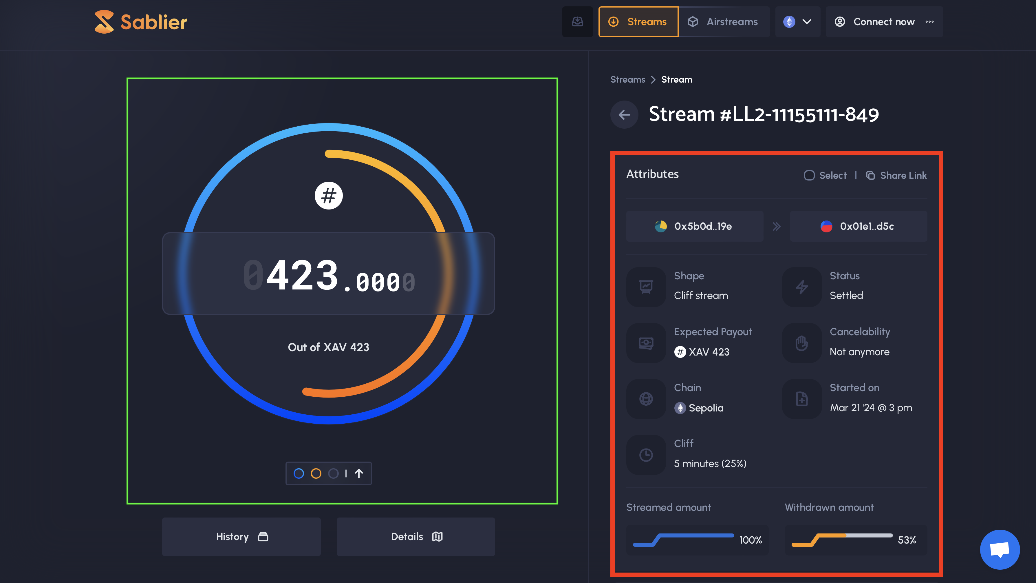The width and height of the screenshot is (1036, 583).
Task: Click the chat support bubble icon
Action: point(1000,549)
